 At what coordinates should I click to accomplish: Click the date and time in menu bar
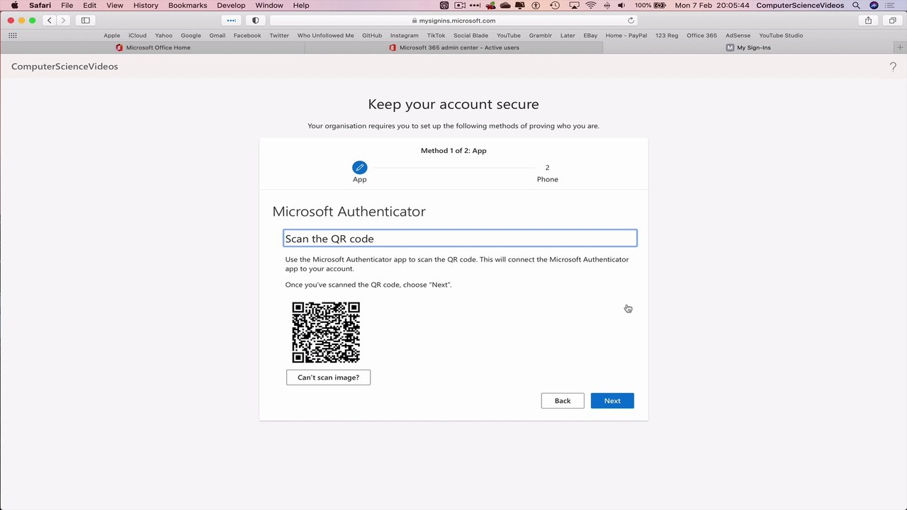tap(713, 5)
